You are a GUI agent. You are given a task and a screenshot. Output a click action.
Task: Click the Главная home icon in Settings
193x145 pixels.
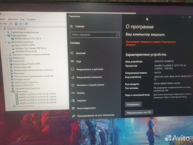coord(71,26)
